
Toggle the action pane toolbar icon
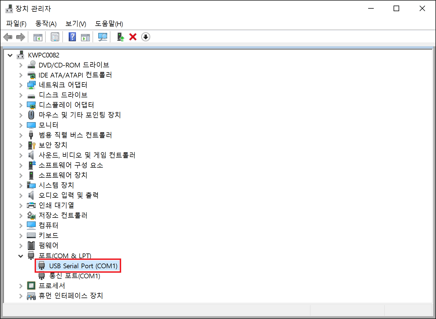(x=85, y=37)
